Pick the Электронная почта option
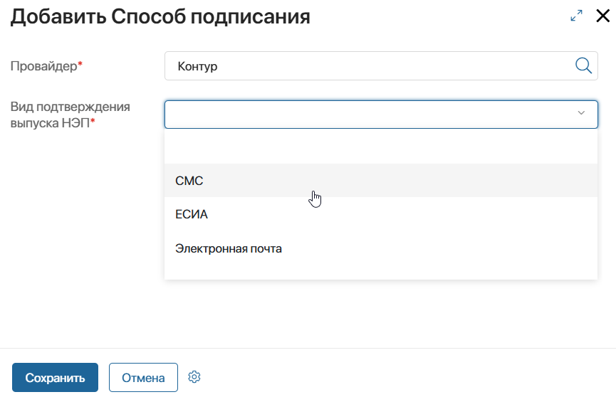The image size is (616, 397). [381, 248]
